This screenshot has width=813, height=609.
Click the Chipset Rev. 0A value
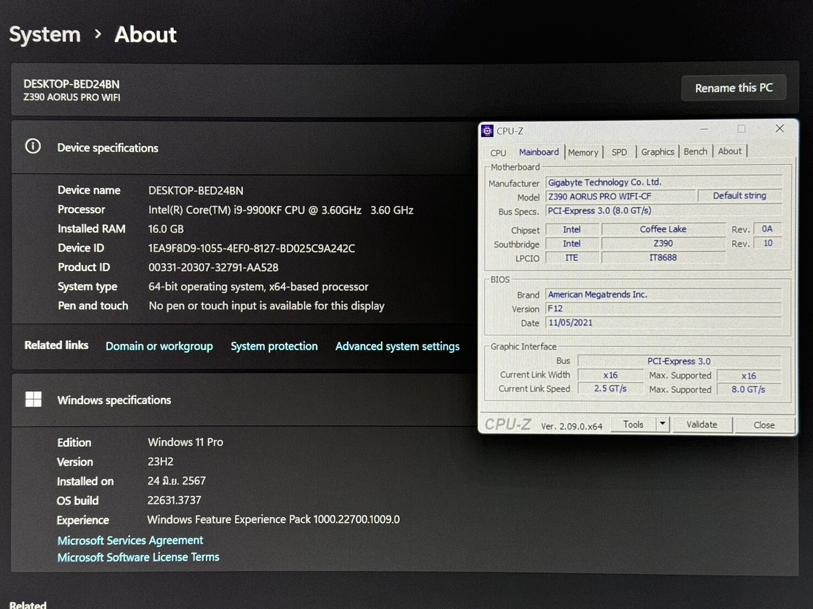coord(767,229)
